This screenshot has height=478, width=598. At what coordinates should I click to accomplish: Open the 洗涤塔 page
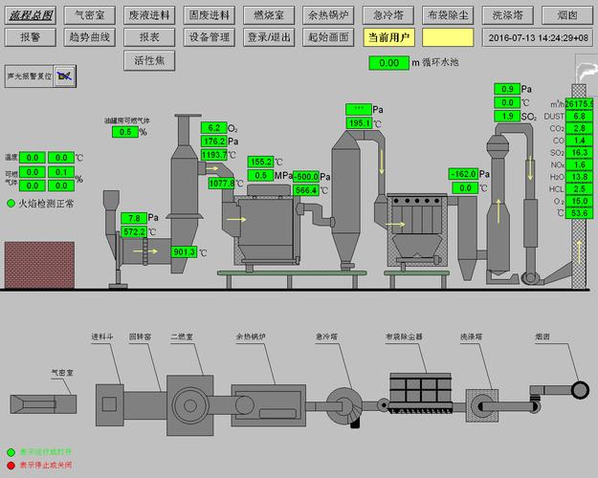point(508,15)
